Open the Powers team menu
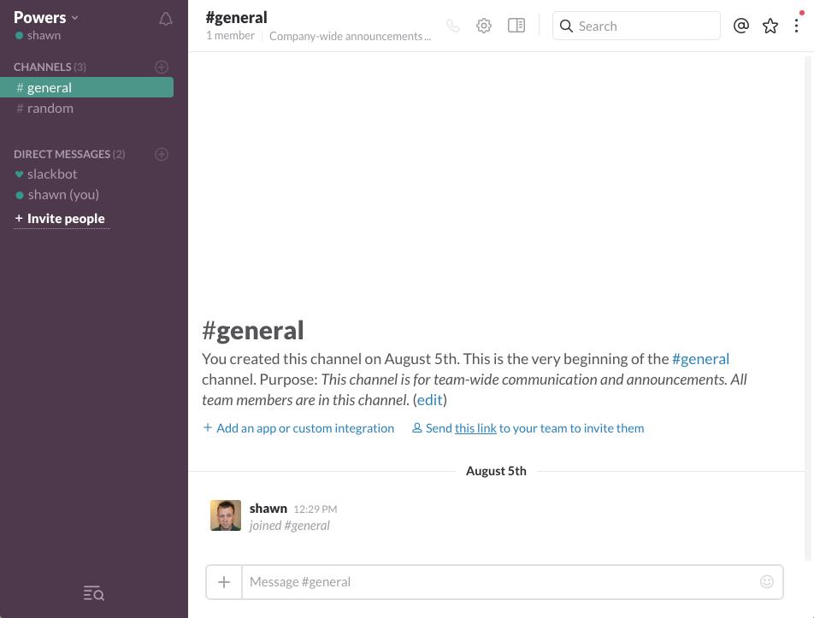Image resolution: width=814 pixels, height=618 pixels. click(x=45, y=18)
